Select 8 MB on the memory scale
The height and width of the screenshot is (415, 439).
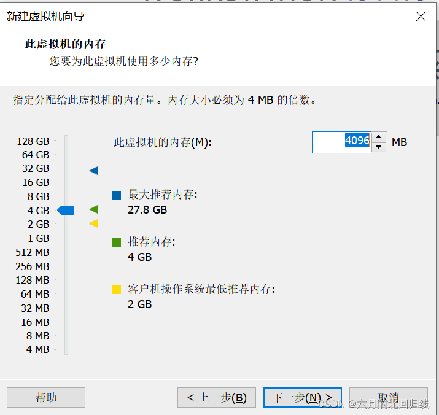(37, 336)
